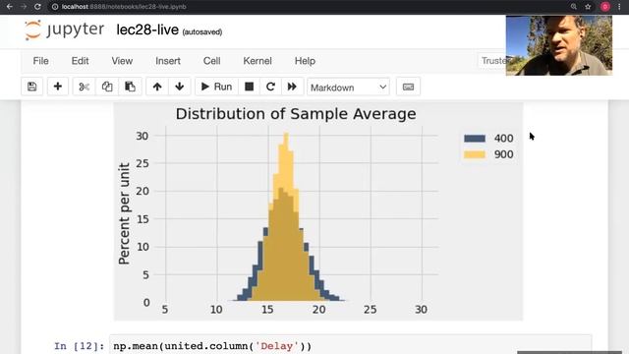Click the blue 400 legend swatch
The image size is (629, 354).
475,139
